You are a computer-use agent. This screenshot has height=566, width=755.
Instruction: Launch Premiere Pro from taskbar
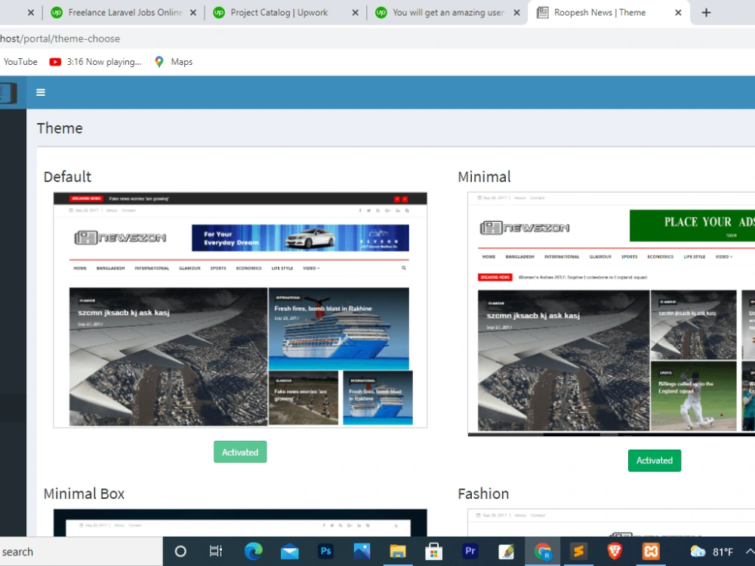470,551
